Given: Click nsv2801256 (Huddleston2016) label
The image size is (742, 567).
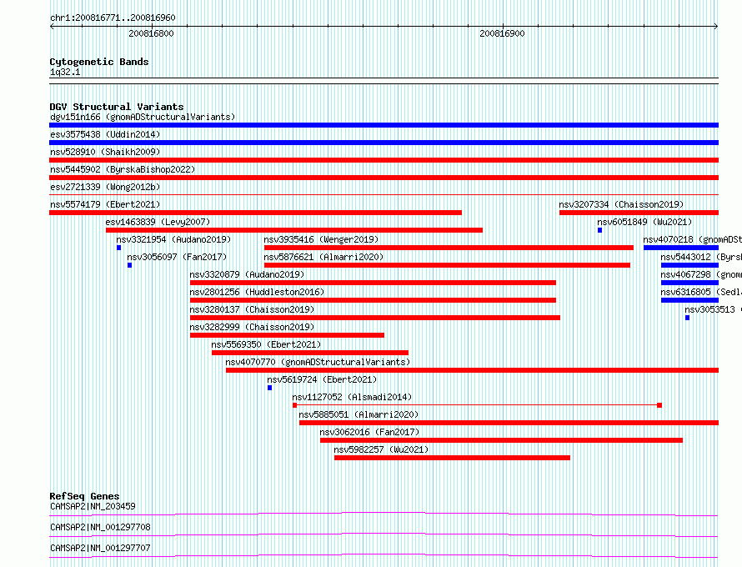Looking at the screenshot, I should (257, 292).
